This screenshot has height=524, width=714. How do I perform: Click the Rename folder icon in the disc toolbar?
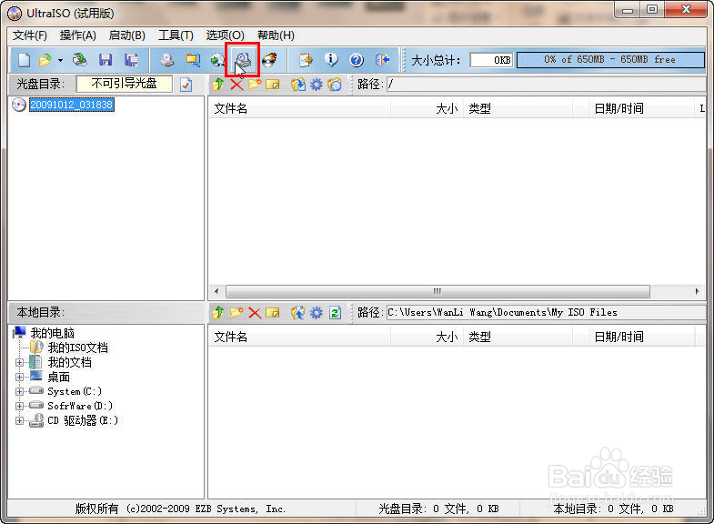point(272,85)
